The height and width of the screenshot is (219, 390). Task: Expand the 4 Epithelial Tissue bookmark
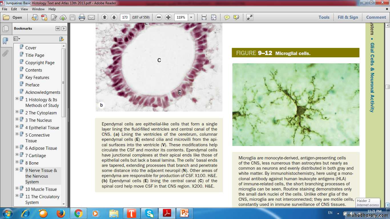[x=17, y=127]
